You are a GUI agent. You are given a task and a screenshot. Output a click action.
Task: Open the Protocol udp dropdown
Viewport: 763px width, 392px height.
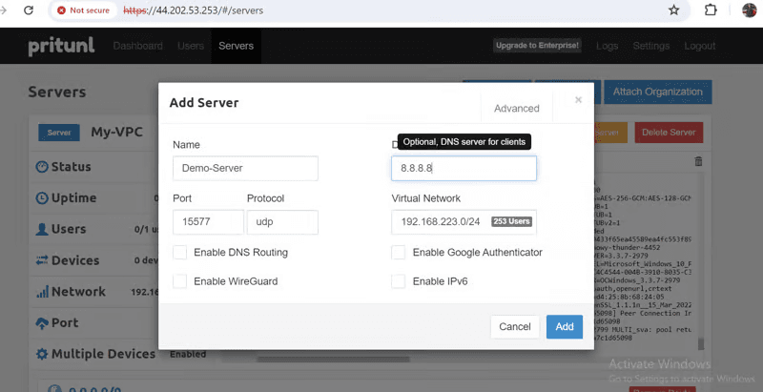tap(281, 222)
